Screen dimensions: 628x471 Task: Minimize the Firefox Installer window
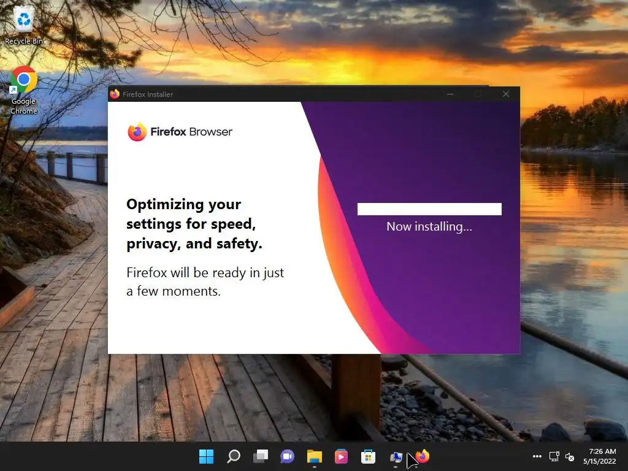click(450, 94)
